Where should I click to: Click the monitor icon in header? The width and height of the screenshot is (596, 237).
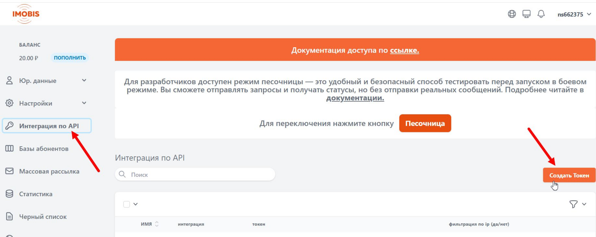[526, 14]
